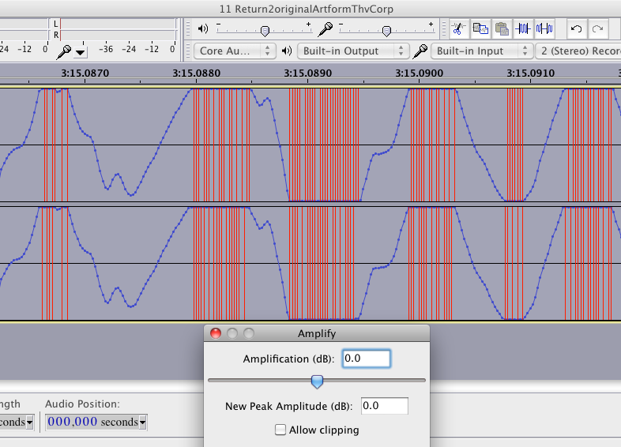Open the 2 (Stereo) recording channels dropdown
Image resolution: width=621 pixels, height=447 pixels.
pos(578,51)
